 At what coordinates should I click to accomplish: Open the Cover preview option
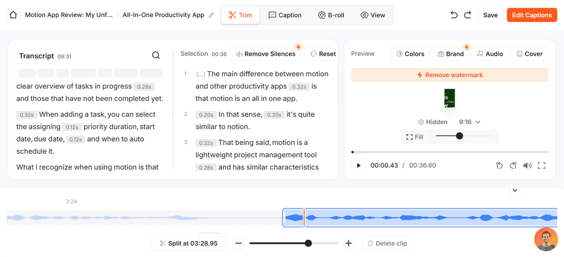tap(529, 54)
